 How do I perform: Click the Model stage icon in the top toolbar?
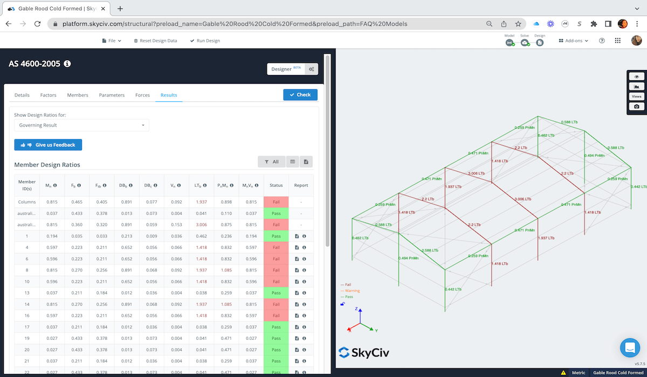[x=510, y=42]
